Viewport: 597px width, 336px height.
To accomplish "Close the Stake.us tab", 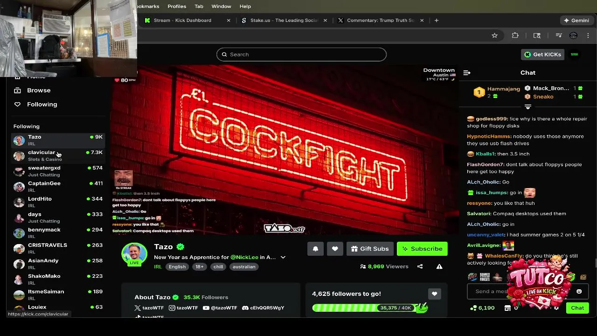I will point(325,21).
